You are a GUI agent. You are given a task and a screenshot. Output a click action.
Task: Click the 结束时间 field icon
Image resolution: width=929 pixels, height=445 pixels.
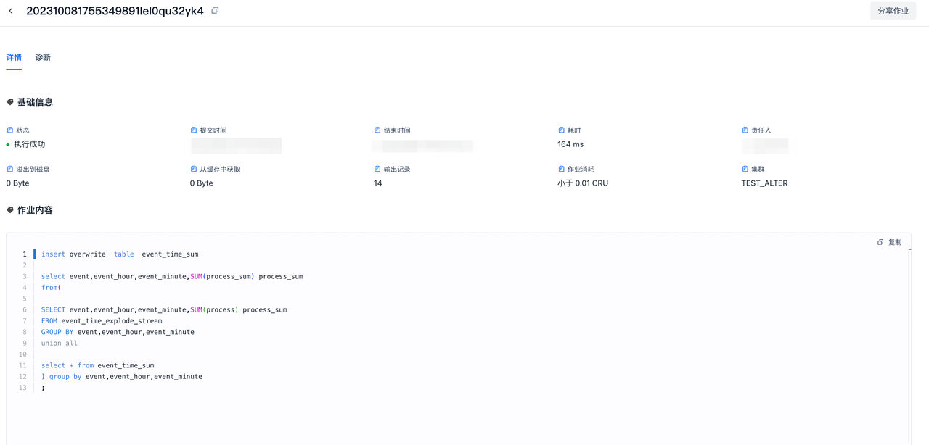click(x=377, y=130)
